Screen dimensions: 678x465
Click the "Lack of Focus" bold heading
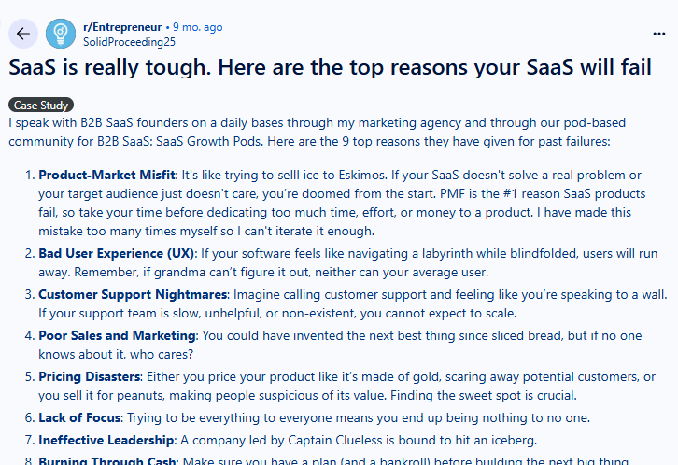[79, 417]
